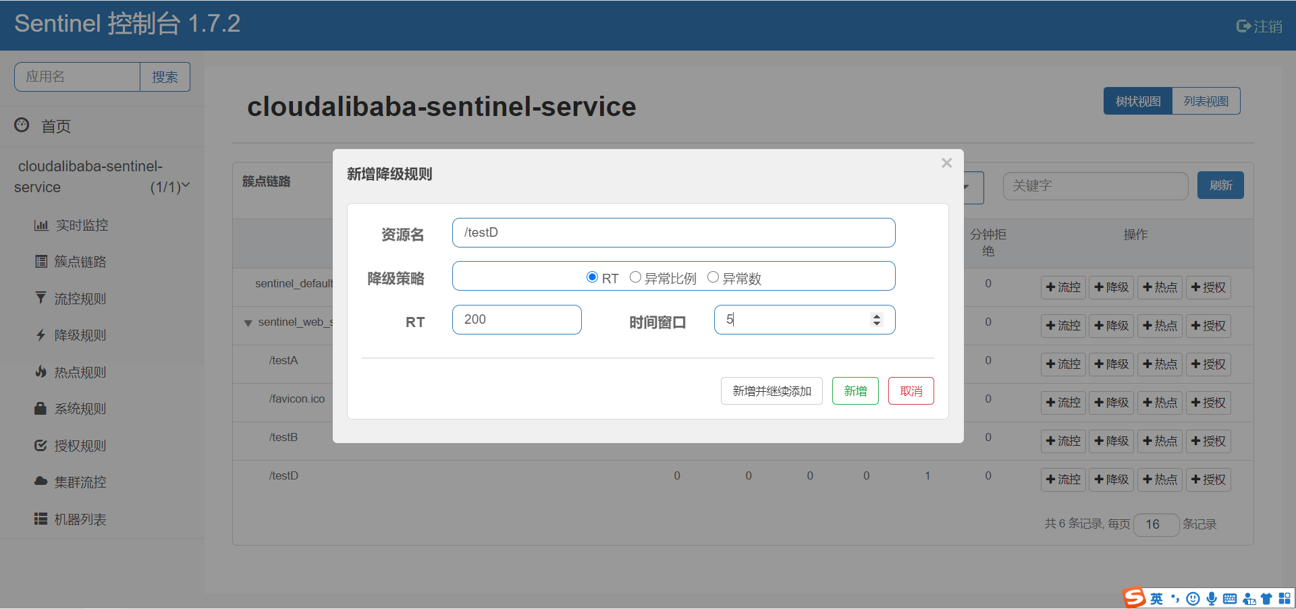The image size is (1296, 609).
Task: Open 机器列表 machine list
Action: tap(71, 519)
